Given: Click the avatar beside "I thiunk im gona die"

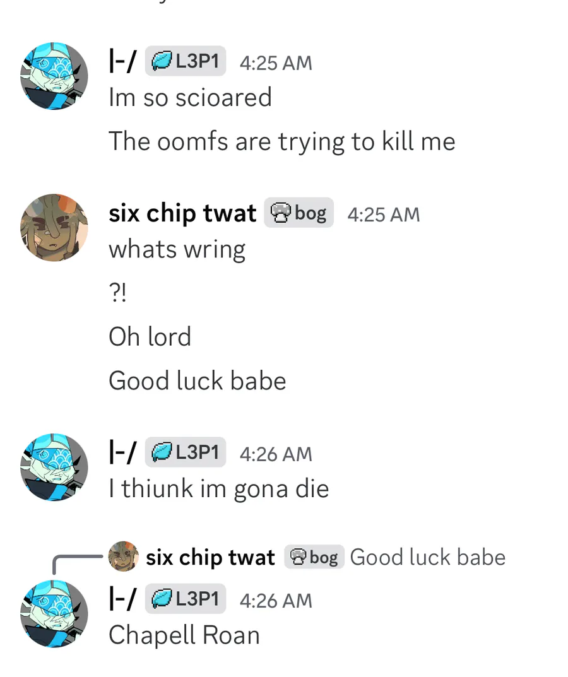Looking at the screenshot, I should (54, 467).
